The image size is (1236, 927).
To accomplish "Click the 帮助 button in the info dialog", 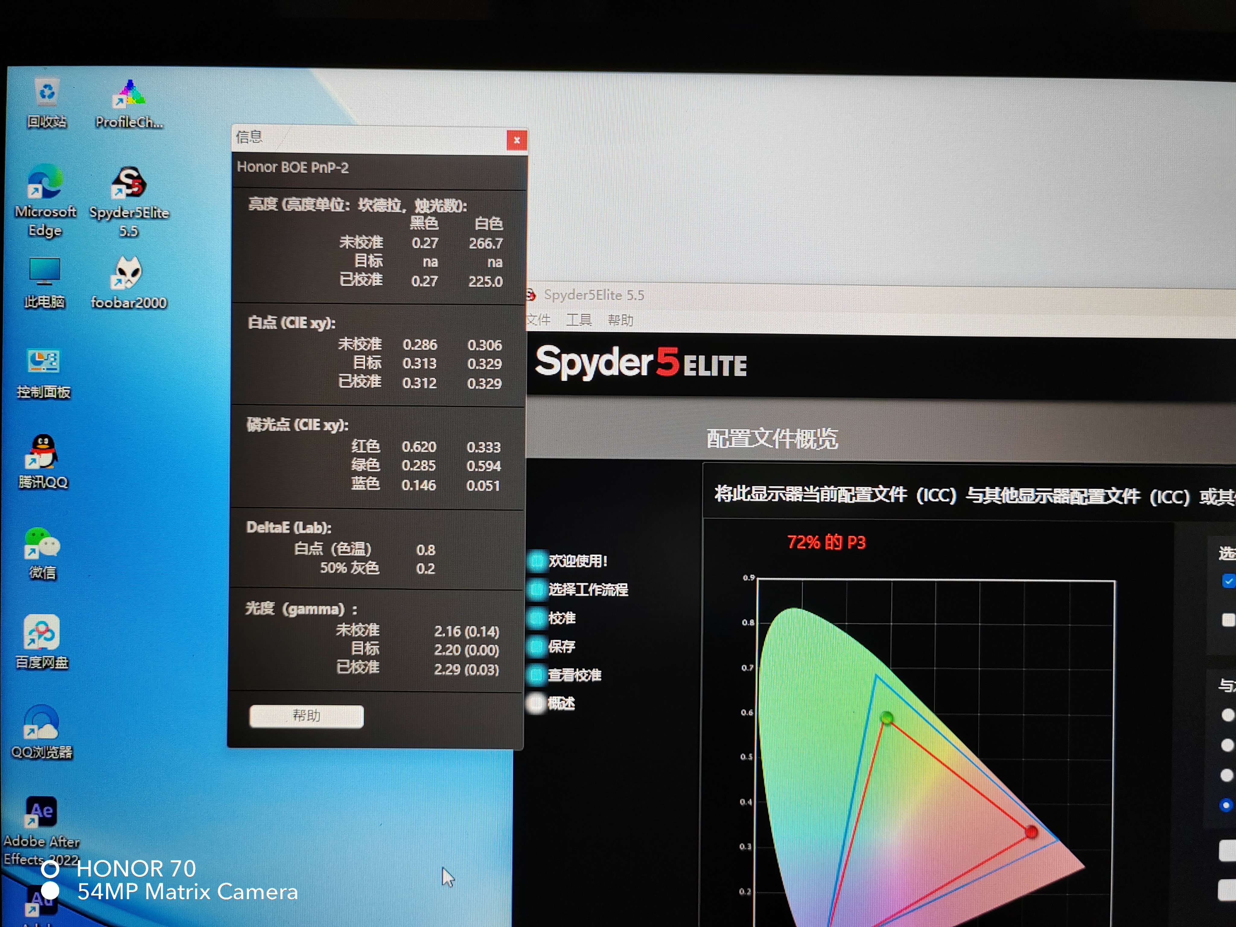I will tap(306, 716).
